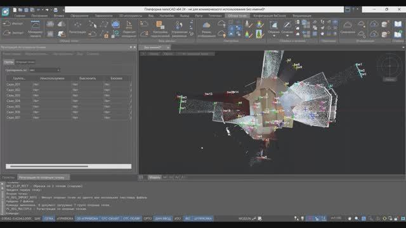Viewport: 406px width, 228px height.
Task: Open the Облака точек ribbon tab
Action: click(x=237, y=16)
